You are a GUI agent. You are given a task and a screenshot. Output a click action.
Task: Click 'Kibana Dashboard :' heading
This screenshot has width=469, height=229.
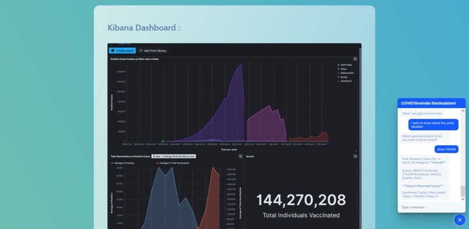coord(144,28)
